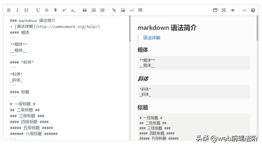Click the '**粗体**' line in editor
Screen dimensions: 262x146
coord(19,44)
